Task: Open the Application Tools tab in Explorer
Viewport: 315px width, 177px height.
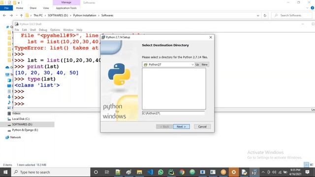Action: point(66,8)
